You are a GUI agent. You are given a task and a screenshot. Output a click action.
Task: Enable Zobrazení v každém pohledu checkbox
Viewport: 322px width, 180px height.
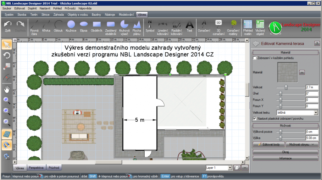[x=255, y=58]
